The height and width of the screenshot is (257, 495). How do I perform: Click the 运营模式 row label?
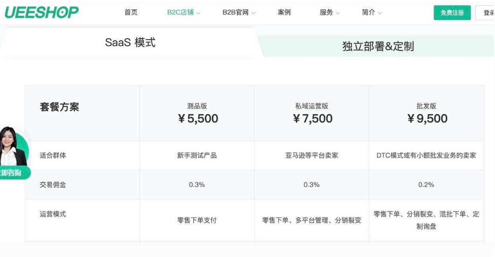(x=53, y=214)
